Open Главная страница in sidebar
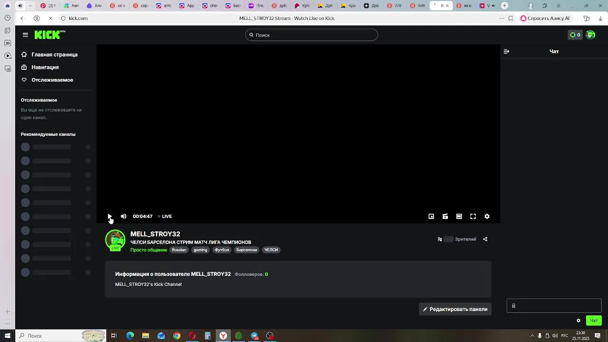608x342 pixels. 49,55
